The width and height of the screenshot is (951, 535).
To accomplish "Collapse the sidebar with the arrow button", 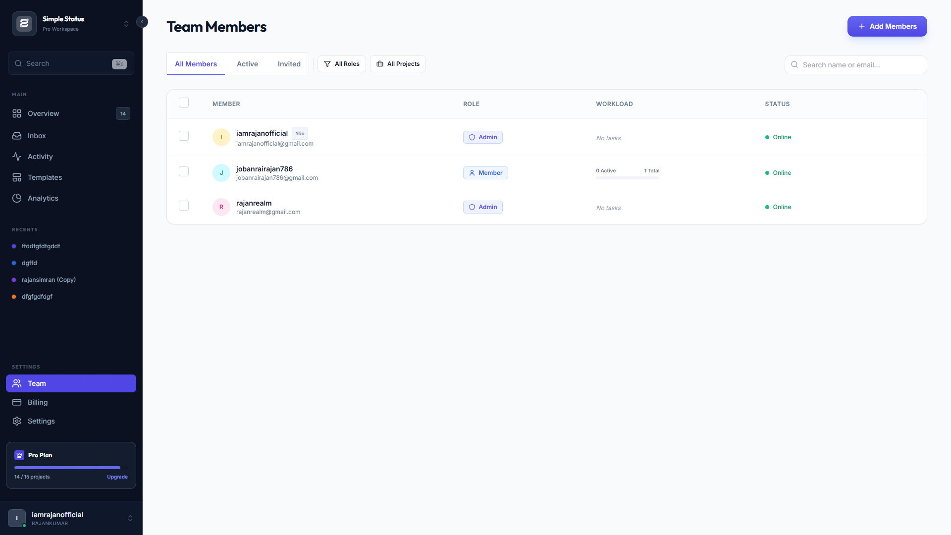I will pos(142,22).
